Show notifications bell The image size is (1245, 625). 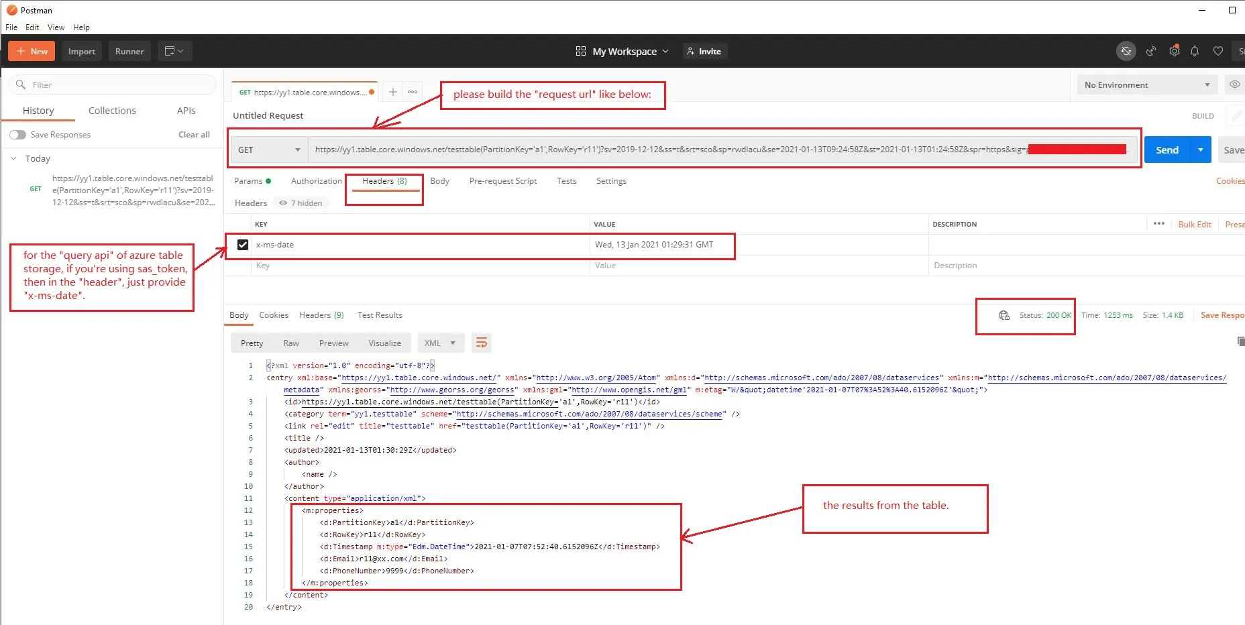point(1195,51)
